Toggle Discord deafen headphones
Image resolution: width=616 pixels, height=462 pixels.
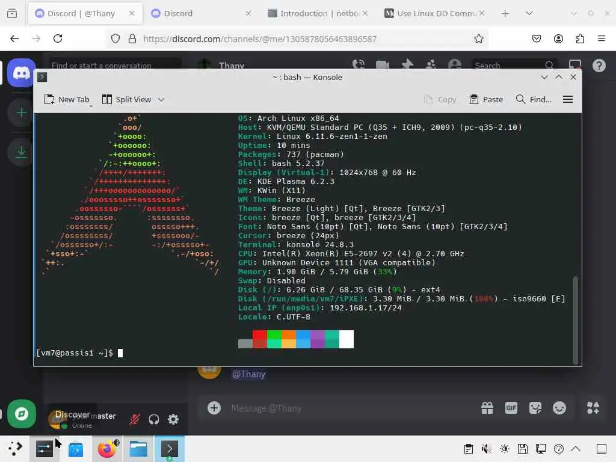(154, 419)
